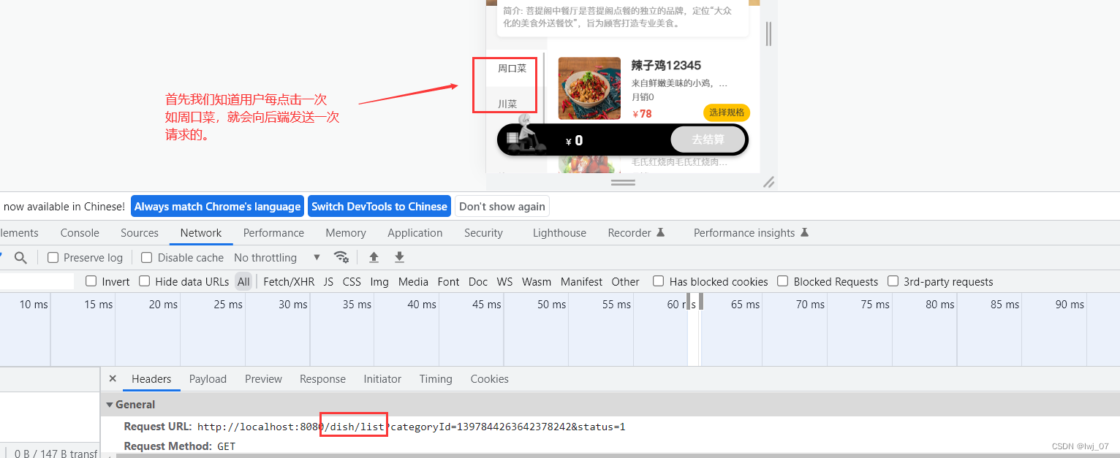Screen dimensions: 1120x458
Task: Open network conditions Wi-Fi gear icon
Action: pos(341,257)
